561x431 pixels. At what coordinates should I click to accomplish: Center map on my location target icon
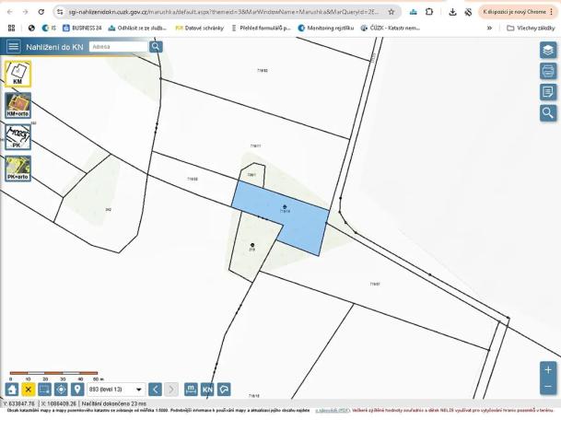[x=61, y=390]
